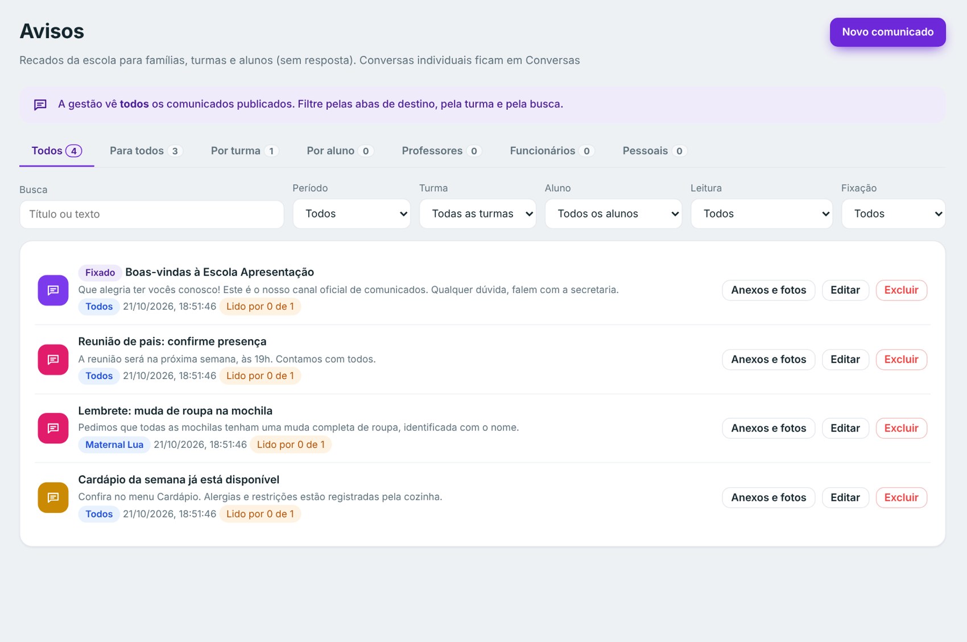Switch to the Todos tab
The width and height of the screenshot is (967, 642).
[57, 151]
